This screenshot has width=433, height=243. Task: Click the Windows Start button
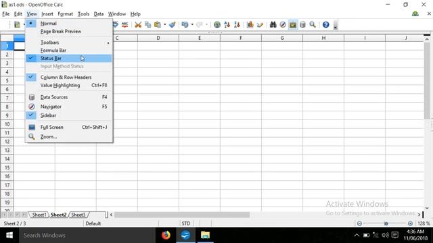9,235
